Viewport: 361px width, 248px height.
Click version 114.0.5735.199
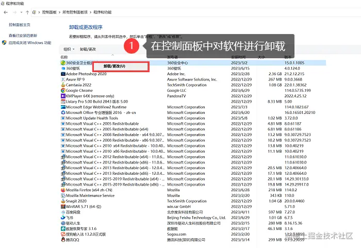pyautogui.click(x=298, y=91)
